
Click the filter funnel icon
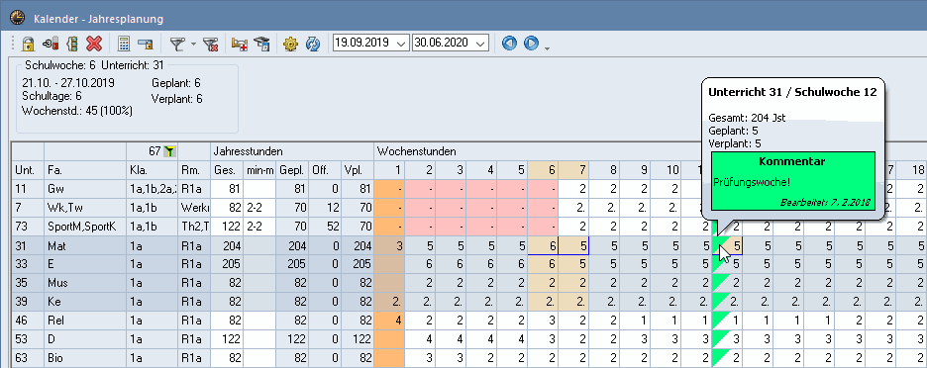coord(177,44)
